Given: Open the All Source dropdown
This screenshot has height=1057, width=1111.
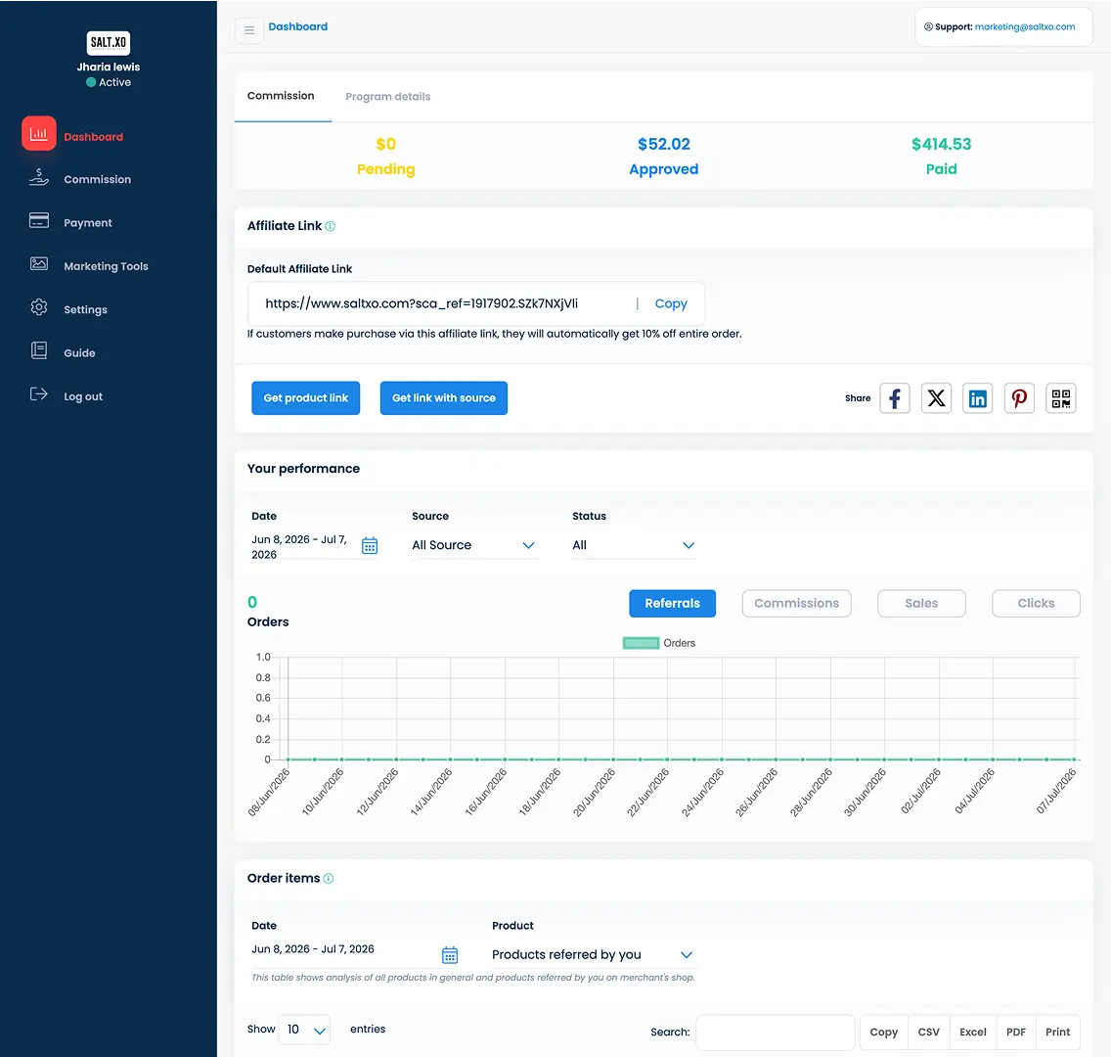Looking at the screenshot, I should click(x=474, y=545).
